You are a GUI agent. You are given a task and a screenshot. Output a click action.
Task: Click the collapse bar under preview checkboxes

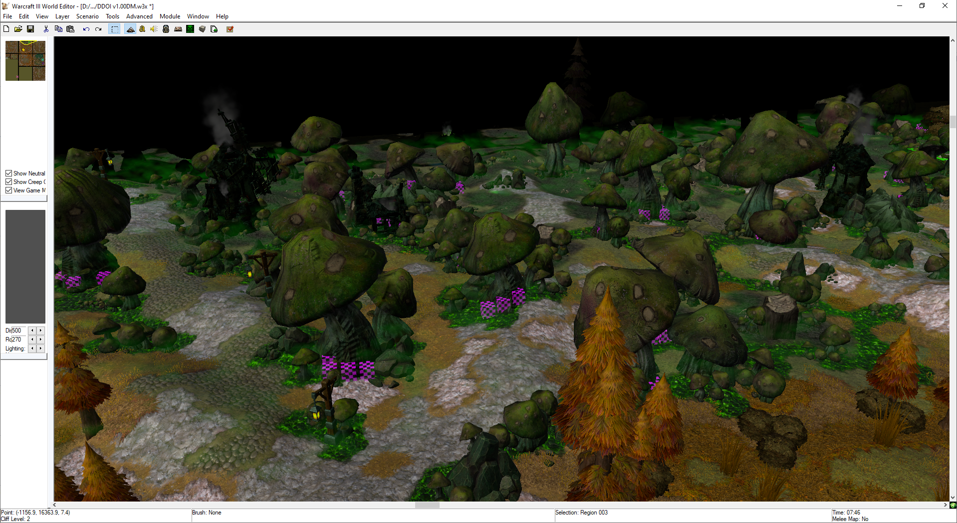[x=24, y=198]
